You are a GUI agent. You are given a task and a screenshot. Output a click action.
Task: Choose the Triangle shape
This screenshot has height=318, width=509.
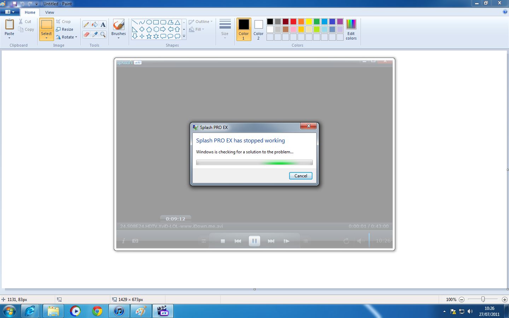click(177, 22)
